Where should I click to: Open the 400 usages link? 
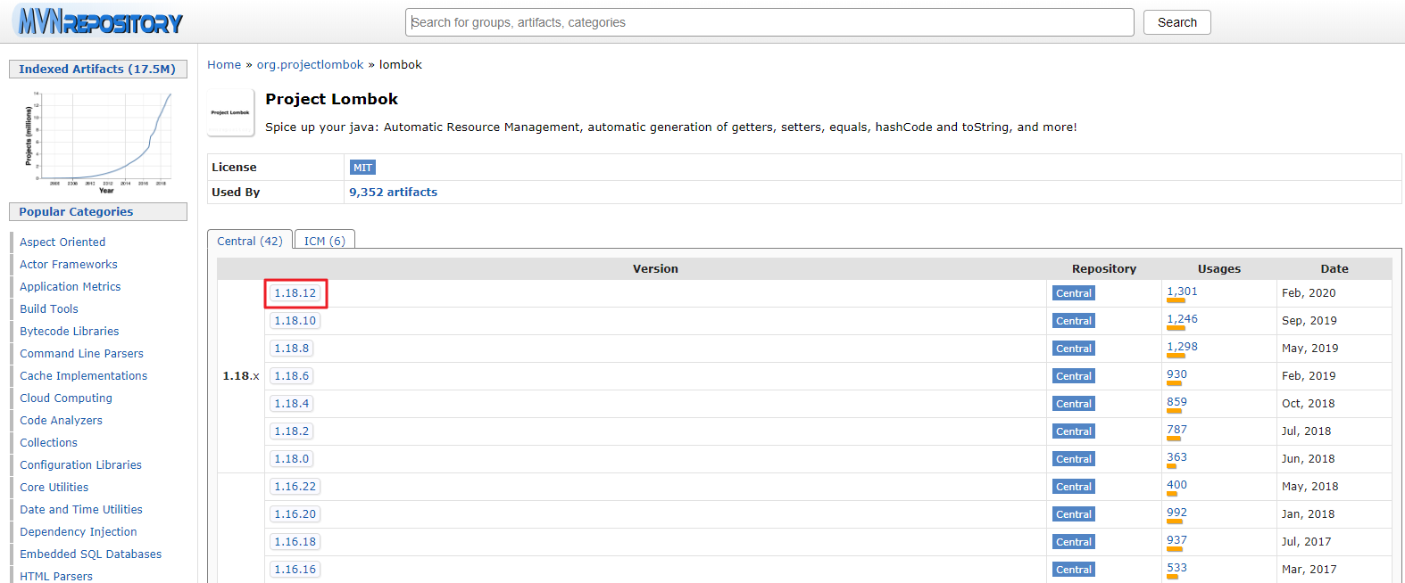[1176, 485]
